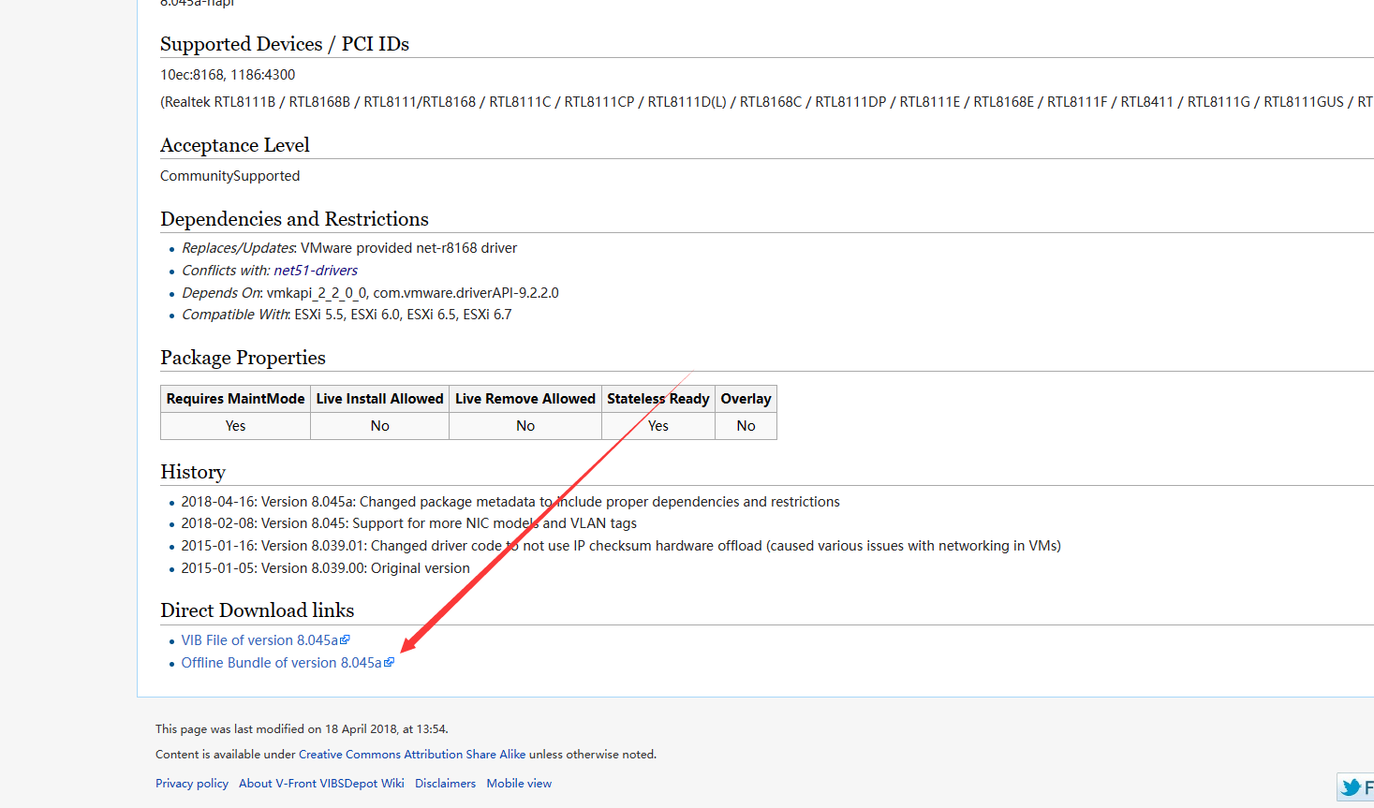
Task: Open About V-Front VIBSDepot Wiki link
Action: click(x=321, y=784)
